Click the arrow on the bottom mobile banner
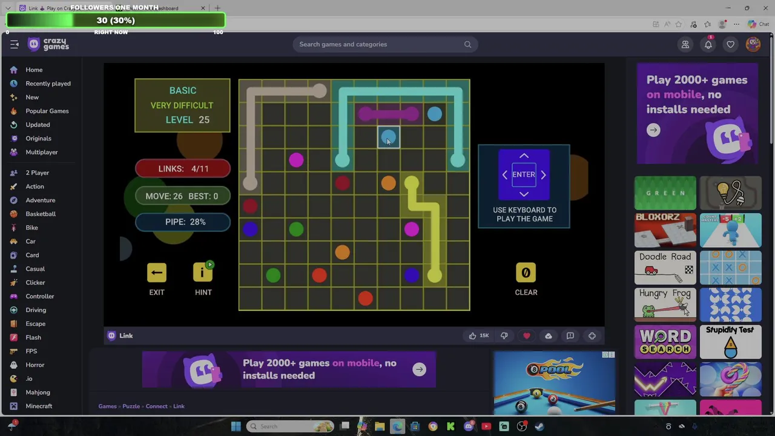 pyautogui.click(x=419, y=369)
